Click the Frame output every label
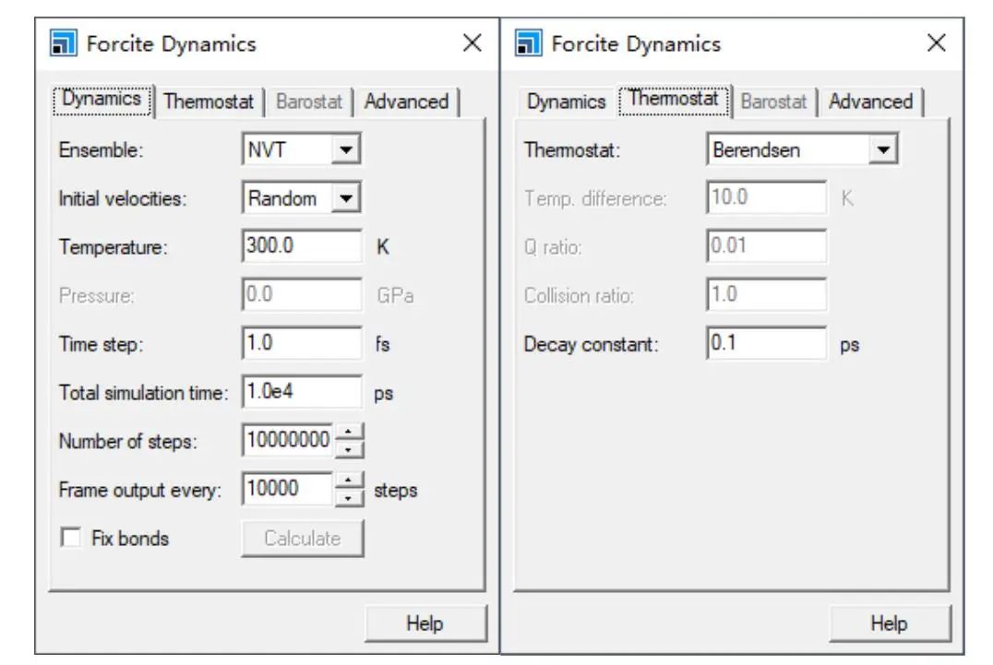Viewport: 993px width, 665px height. coord(140,491)
